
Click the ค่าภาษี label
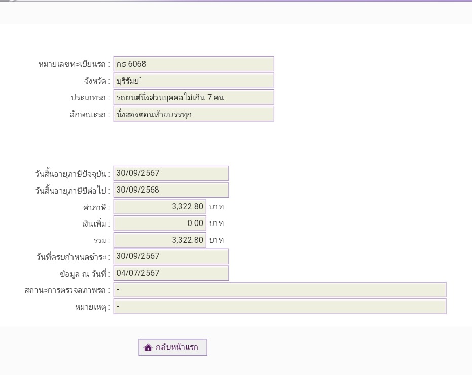(96, 207)
